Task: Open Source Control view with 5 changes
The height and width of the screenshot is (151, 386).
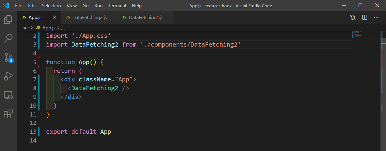Action: click(x=8, y=57)
